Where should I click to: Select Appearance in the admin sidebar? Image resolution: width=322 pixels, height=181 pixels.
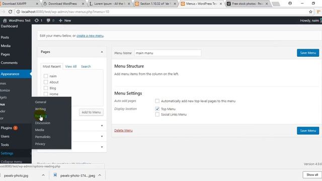10,74
